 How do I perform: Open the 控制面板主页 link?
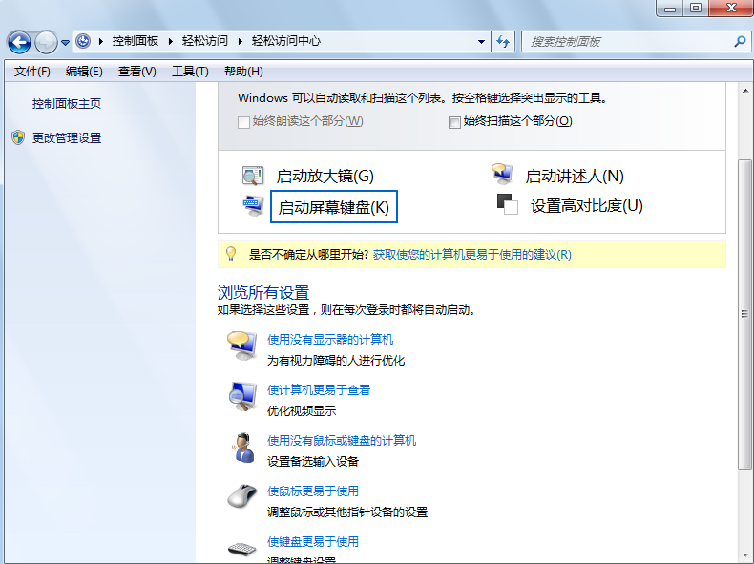(67, 104)
